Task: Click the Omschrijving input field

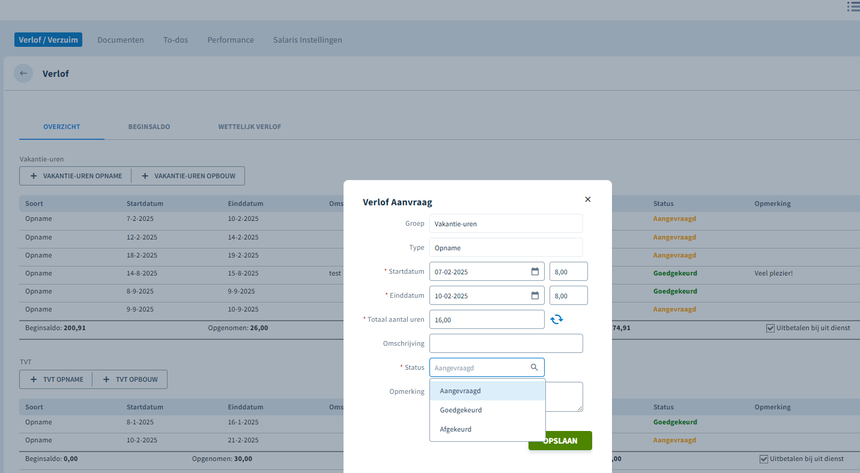Action: [506, 343]
